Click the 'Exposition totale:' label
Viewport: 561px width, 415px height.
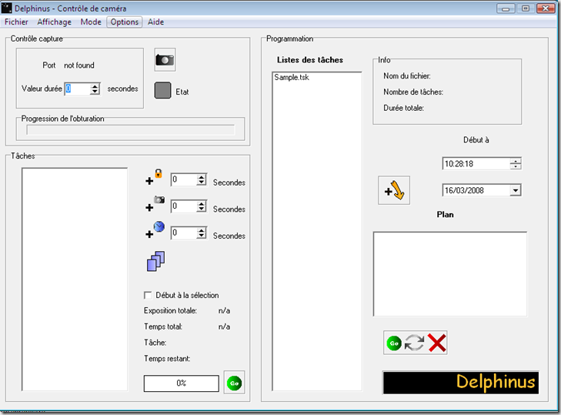[x=170, y=310]
